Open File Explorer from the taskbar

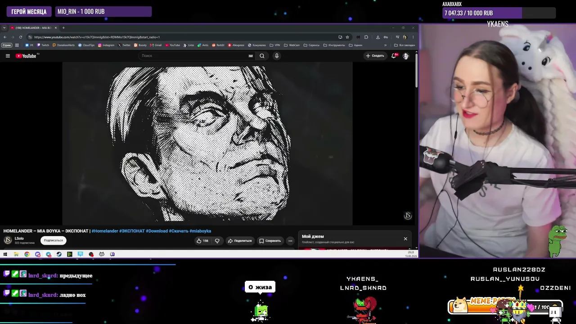click(16, 254)
